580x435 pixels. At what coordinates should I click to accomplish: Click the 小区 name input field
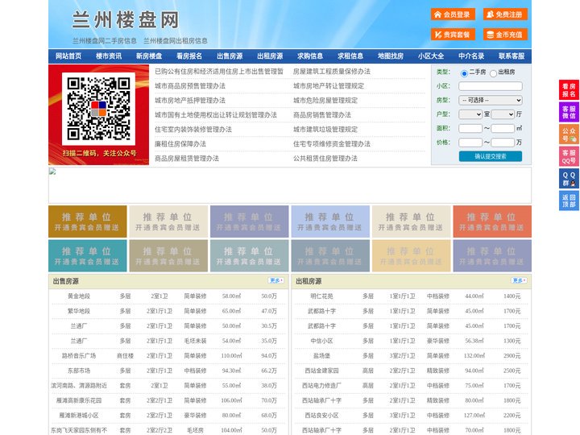point(491,86)
